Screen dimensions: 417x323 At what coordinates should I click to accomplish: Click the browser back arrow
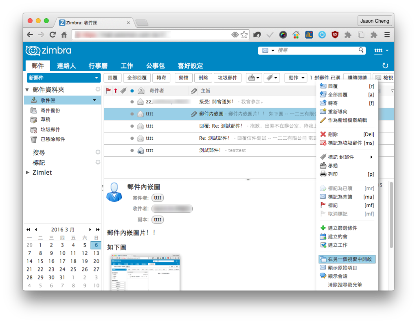click(x=30, y=35)
